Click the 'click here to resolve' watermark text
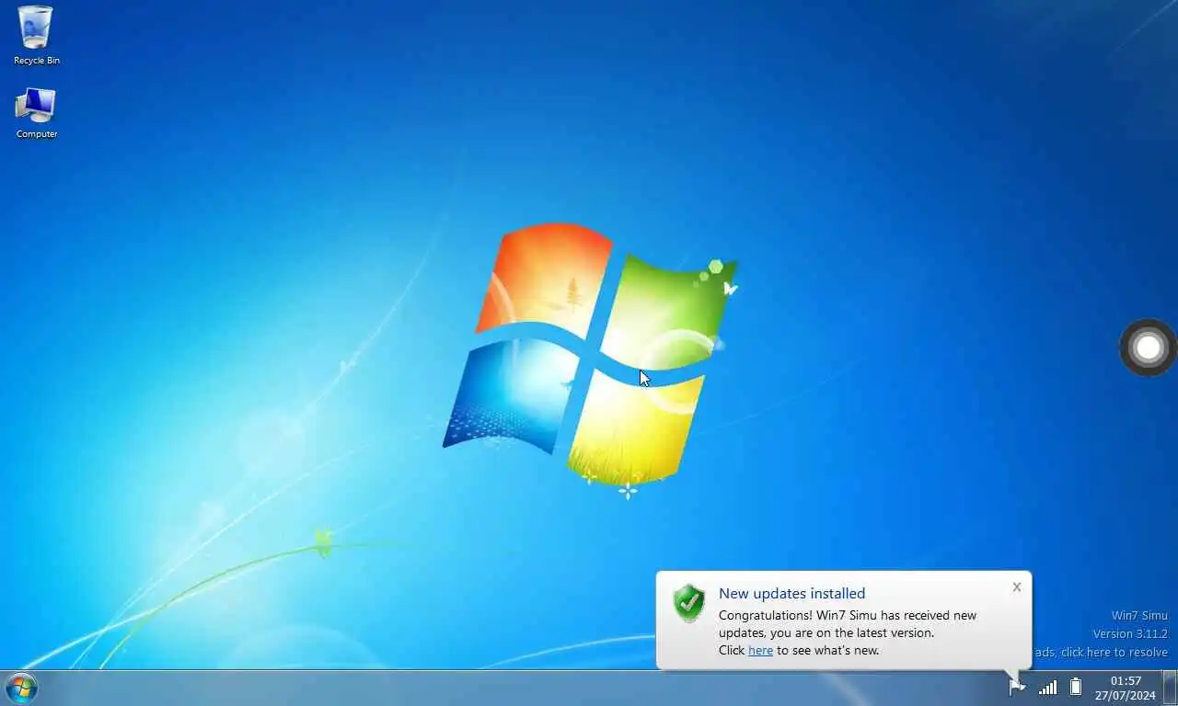The image size is (1178, 706). [x=1114, y=652]
